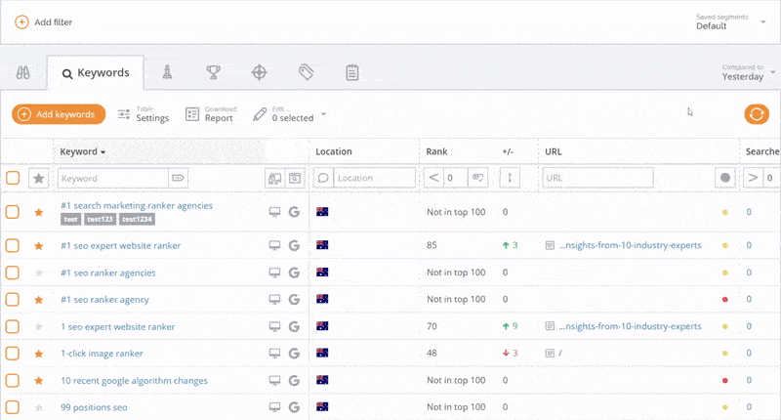Viewport: 781px width, 420px height.
Task: Check the box for 1-click image ranker
Action: pos(13,354)
